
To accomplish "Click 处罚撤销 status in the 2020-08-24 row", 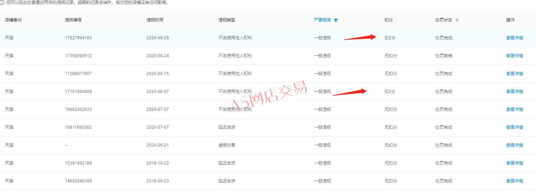I will 443,56.
